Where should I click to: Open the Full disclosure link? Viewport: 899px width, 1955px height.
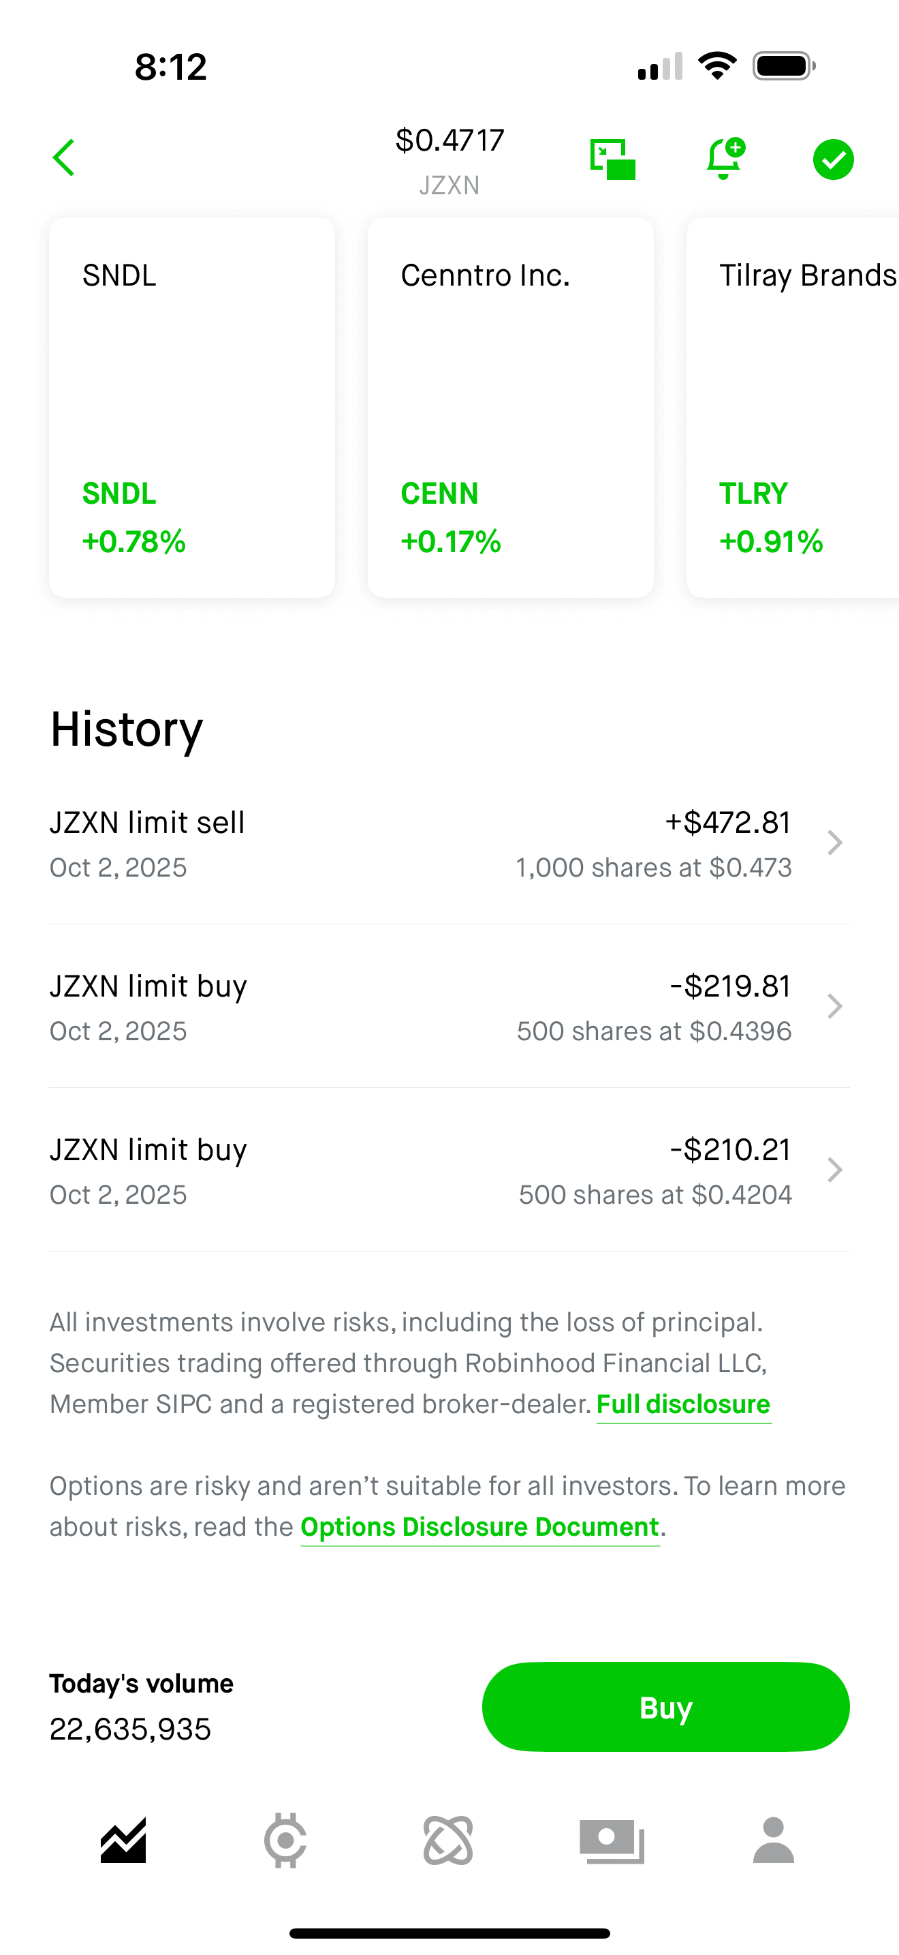pyautogui.click(x=683, y=1405)
